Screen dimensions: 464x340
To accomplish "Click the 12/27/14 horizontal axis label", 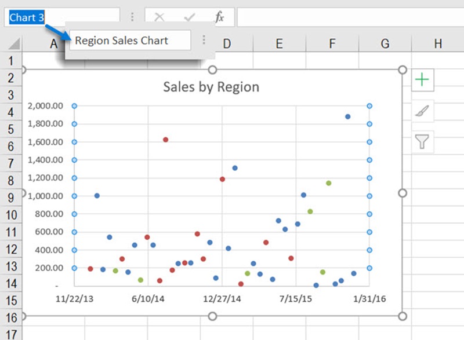I will [x=222, y=298].
